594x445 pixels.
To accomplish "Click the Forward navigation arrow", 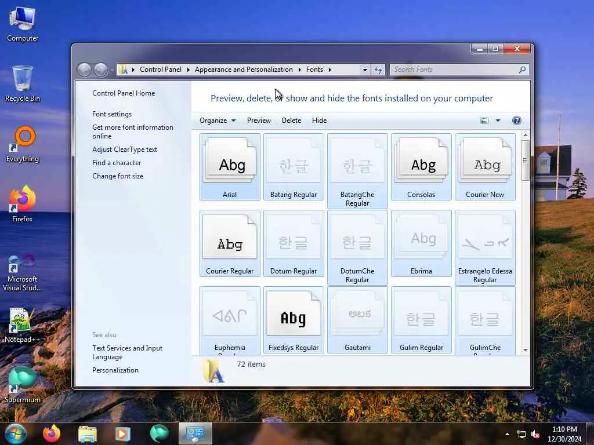I will 100,70.
